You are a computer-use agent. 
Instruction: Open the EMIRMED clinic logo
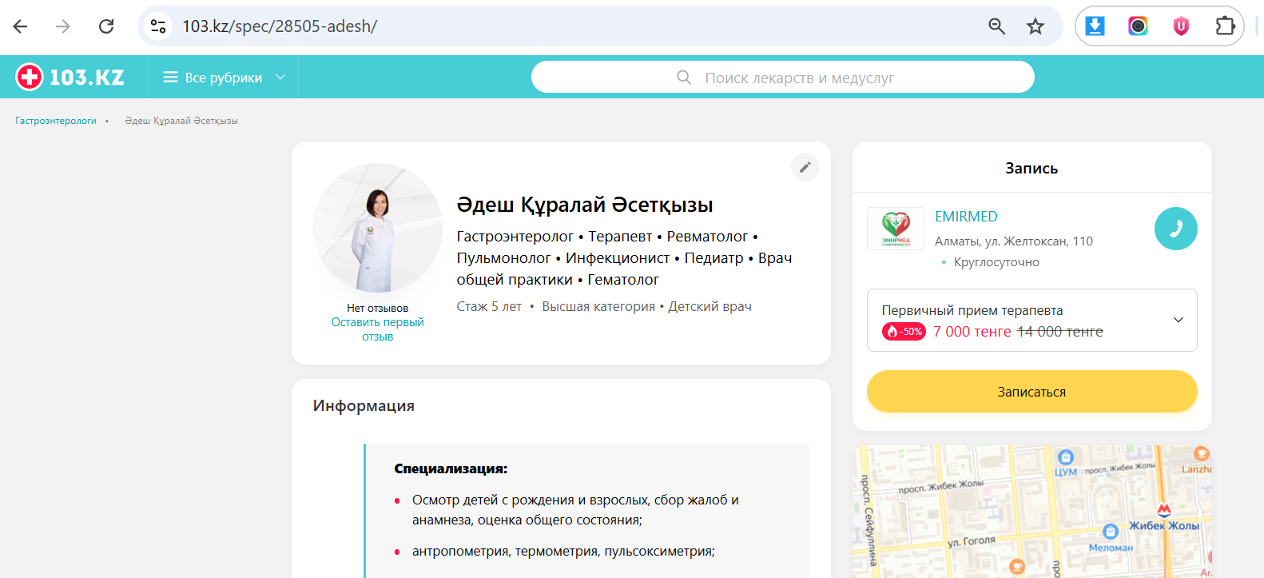pos(896,229)
